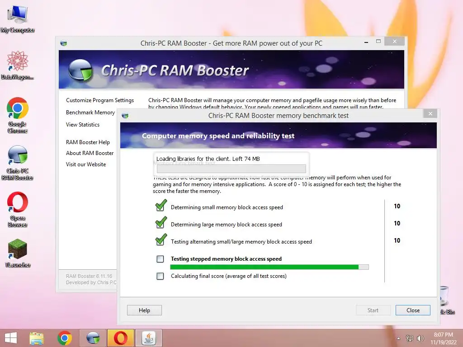Toggle calculating final score checkbox
Screen dimensions: 463x347
pyautogui.click(x=160, y=276)
